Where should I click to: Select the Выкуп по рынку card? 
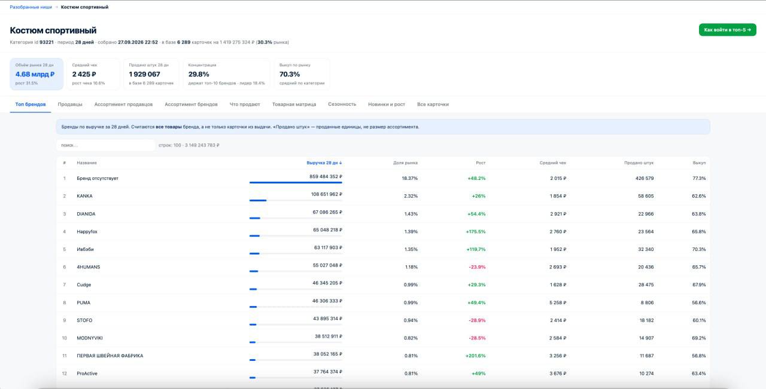pyautogui.click(x=302, y=74)
